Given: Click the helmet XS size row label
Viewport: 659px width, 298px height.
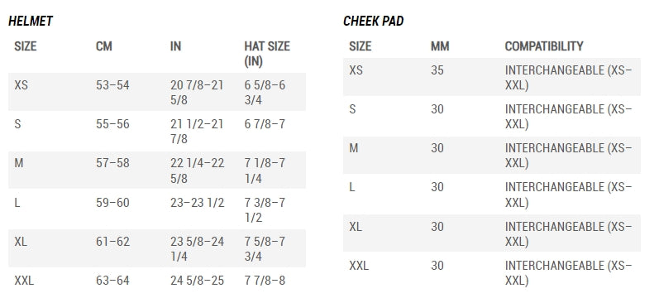Looking at the screenshot, I should coord(21,85).
